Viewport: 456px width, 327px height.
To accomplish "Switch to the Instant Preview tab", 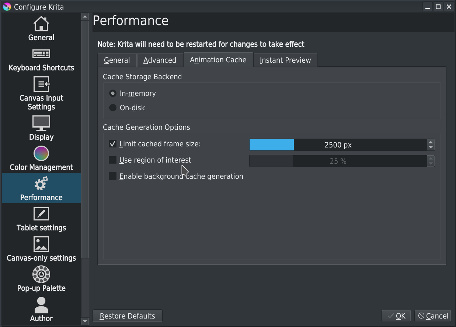I will (x=285, y=60).
